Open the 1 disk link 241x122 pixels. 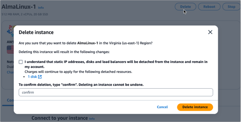coord(32,77)
